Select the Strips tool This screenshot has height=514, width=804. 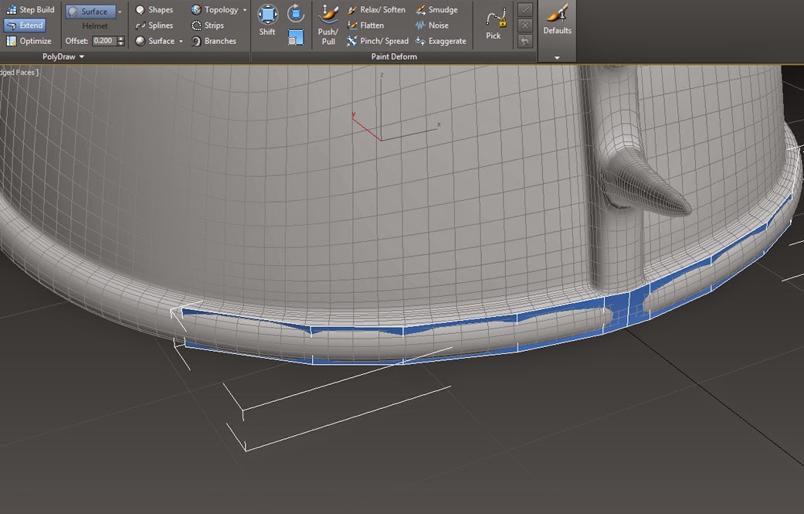click(208, 26)
